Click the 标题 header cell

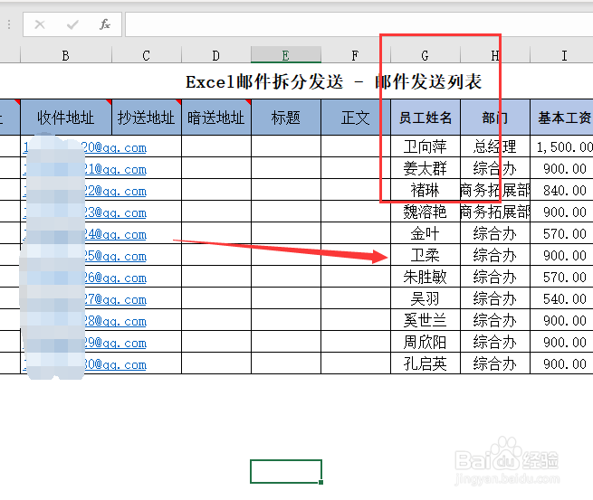[x=286, y=118]
